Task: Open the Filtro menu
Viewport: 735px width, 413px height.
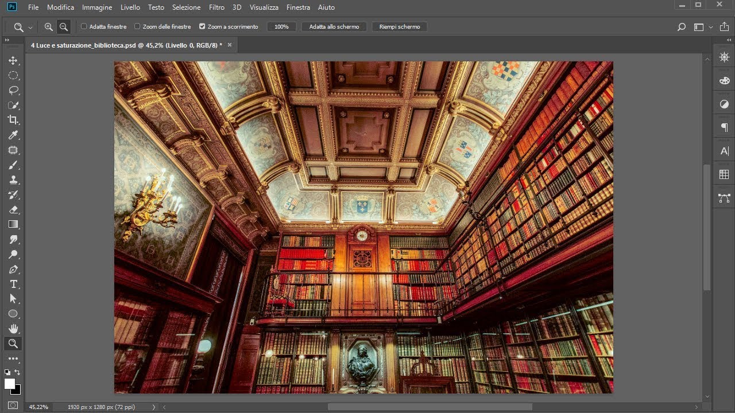Action: pyautogui.click(x=216, y=7)
